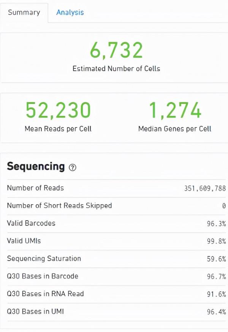Click the Sequencing help question mark icon
This screenshot has width=228, height=332.
(x=73, y=167)
